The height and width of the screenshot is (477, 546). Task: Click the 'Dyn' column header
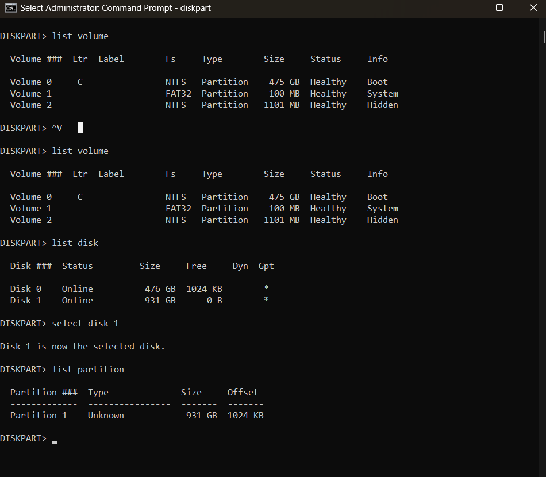(x=240, y=266)
